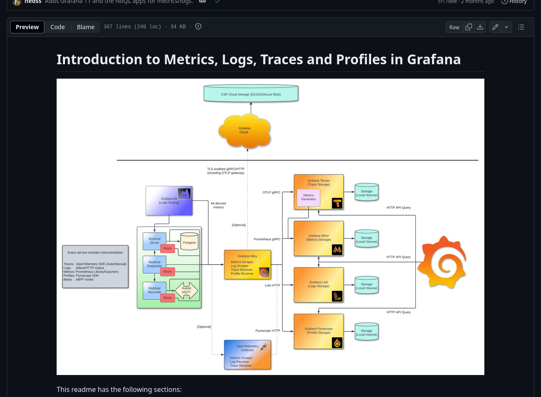Click the Grafana k6 Load Testing box
541x397 pixels.
(169, 201)
